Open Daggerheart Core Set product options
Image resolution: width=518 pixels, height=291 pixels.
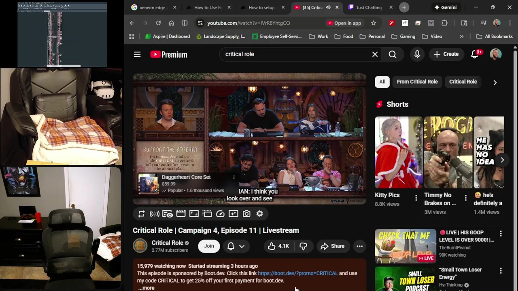coord(234,177)
